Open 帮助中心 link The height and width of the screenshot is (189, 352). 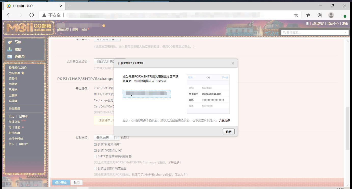[333, 24]
